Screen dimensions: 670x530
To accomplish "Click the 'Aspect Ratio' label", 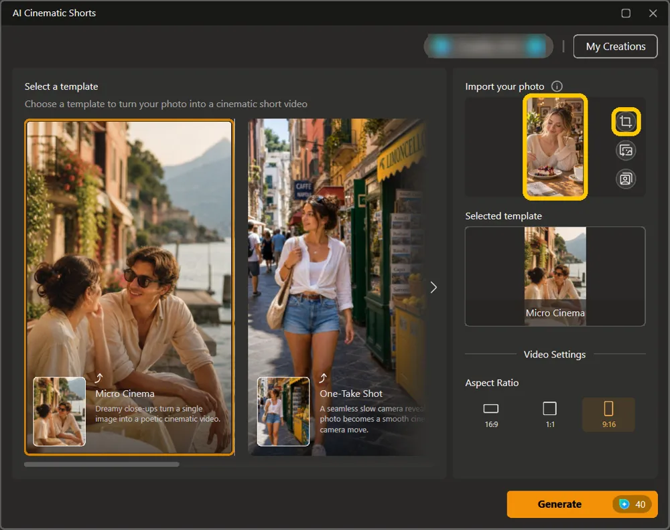I will tap(492, 383).
